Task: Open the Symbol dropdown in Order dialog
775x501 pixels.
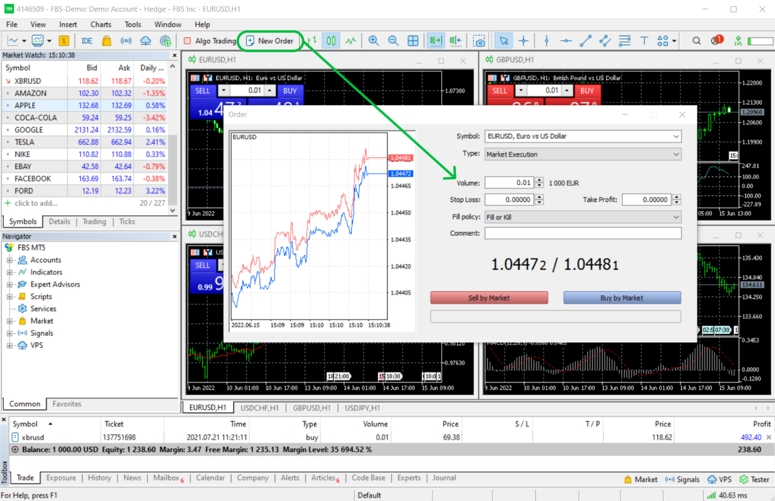Action: coord(583,136)
